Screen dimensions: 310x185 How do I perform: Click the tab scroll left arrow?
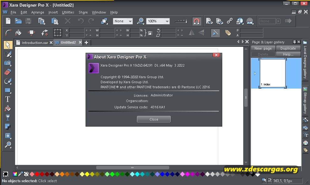(x=238, y=41)
